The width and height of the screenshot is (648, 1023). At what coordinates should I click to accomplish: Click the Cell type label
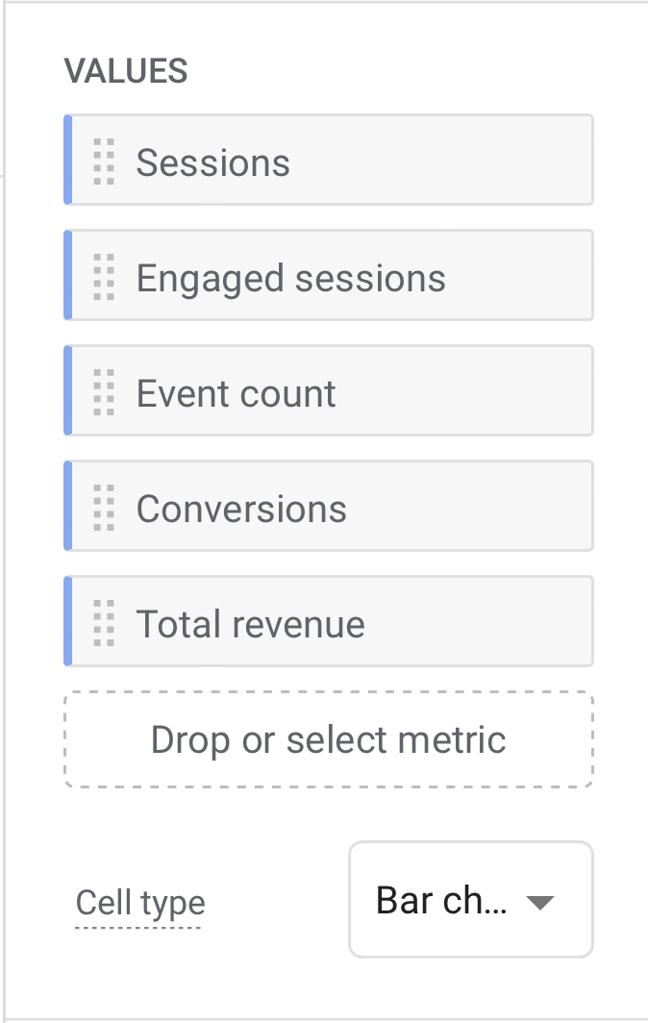point(140,904)
